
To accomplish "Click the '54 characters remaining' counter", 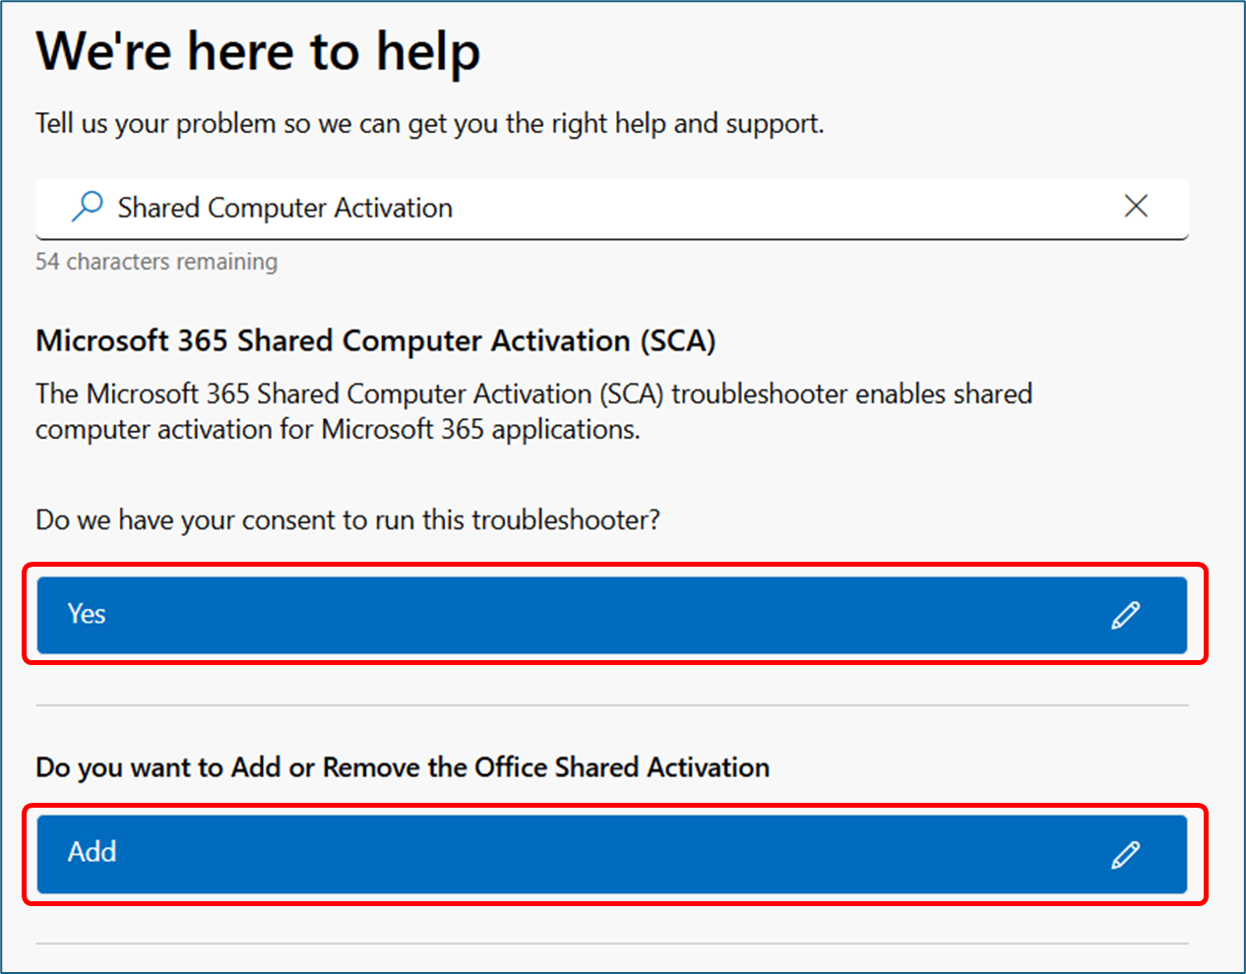I will (156, 262).
